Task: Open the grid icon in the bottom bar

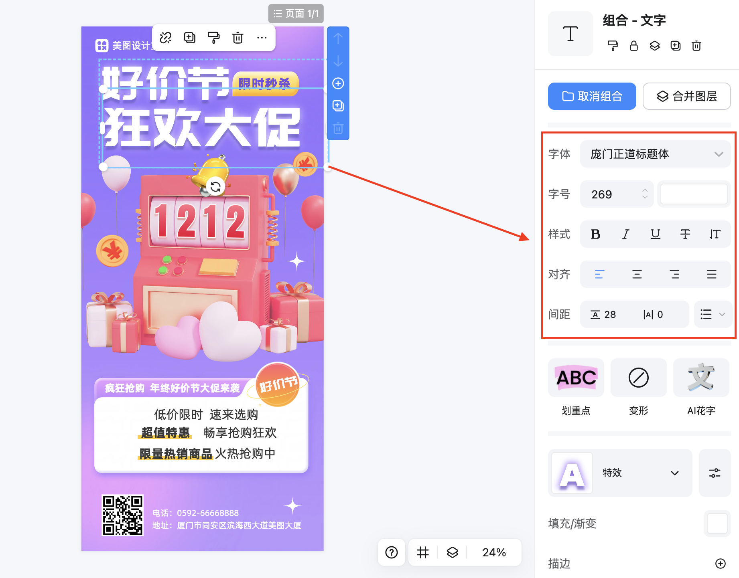Action: coord(422,552)
